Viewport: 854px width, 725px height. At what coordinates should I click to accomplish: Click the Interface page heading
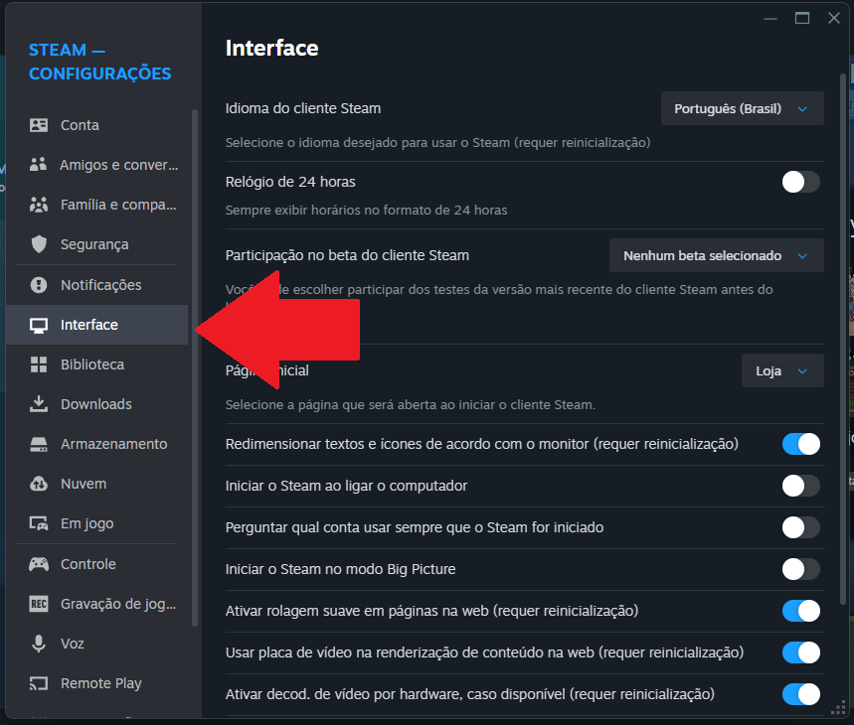271,49
